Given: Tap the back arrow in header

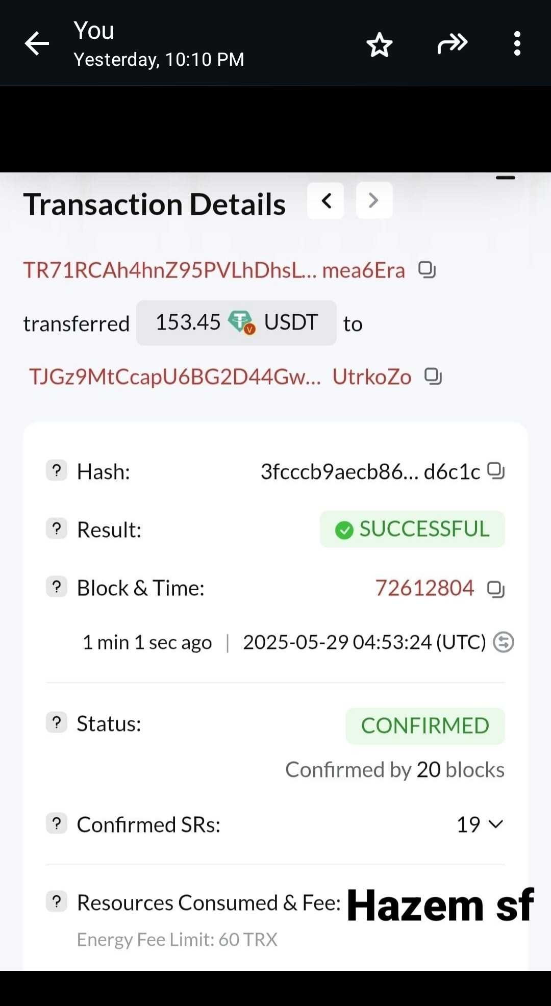Looking at the screenshot, I should tap(37, 43).
